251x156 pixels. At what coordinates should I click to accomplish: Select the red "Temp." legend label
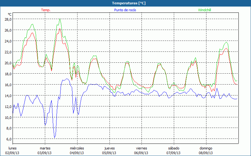(46, 10)
